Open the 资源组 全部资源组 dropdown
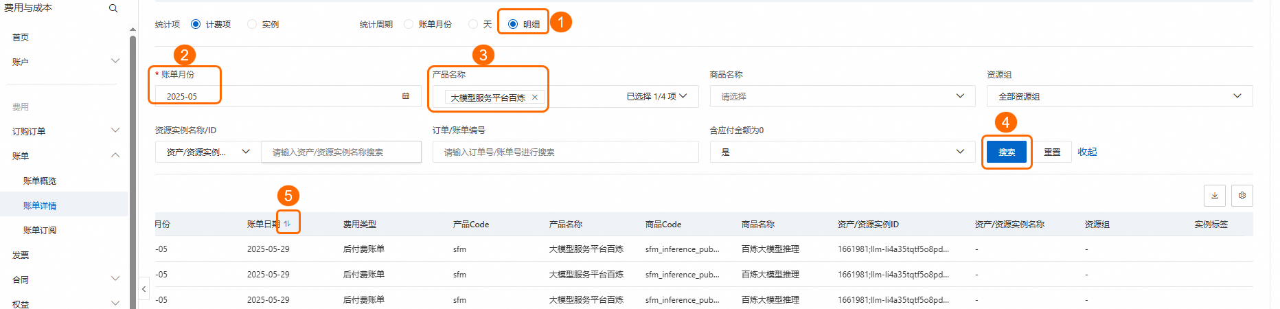 pyautogui.click(x=1120, y=97)
